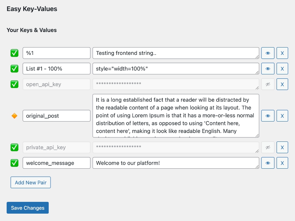
Task: Click the Add New Pair button
Action: tap(31, 183)
